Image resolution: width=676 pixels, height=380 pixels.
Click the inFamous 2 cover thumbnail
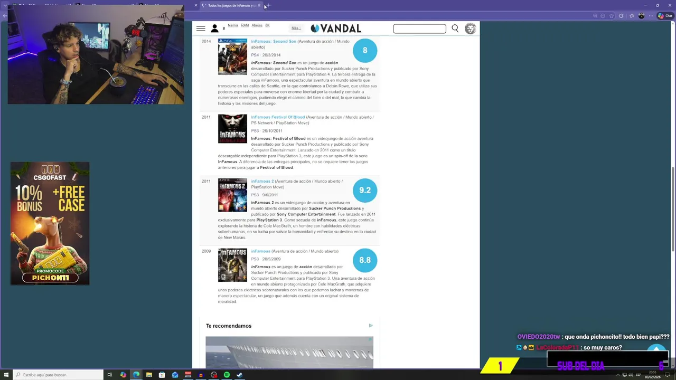click(x=232, y=195)
